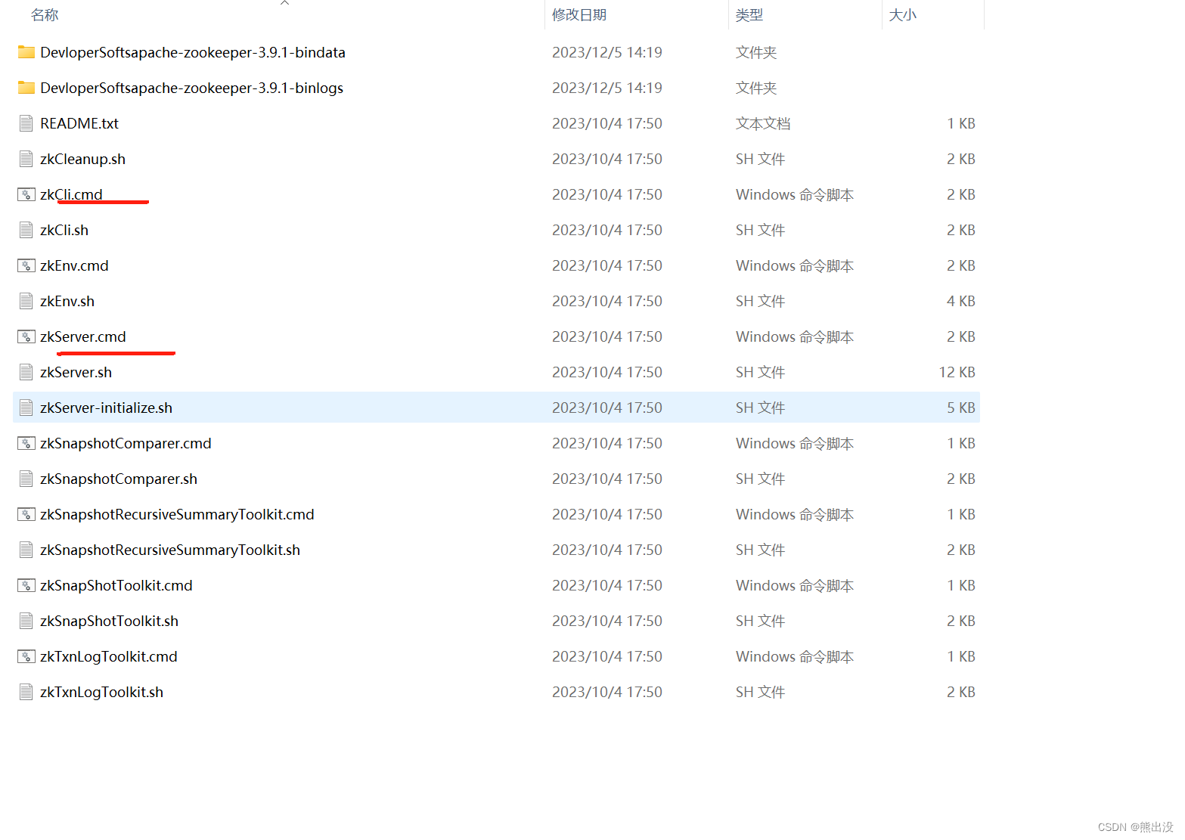Click the zkEnv.sh file icon

click(x=26, y=301)
